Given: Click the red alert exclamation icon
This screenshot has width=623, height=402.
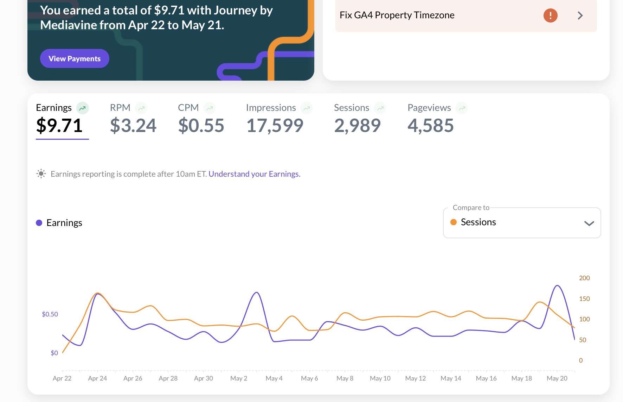Looking at the screenshot, I should pos(550,15).
